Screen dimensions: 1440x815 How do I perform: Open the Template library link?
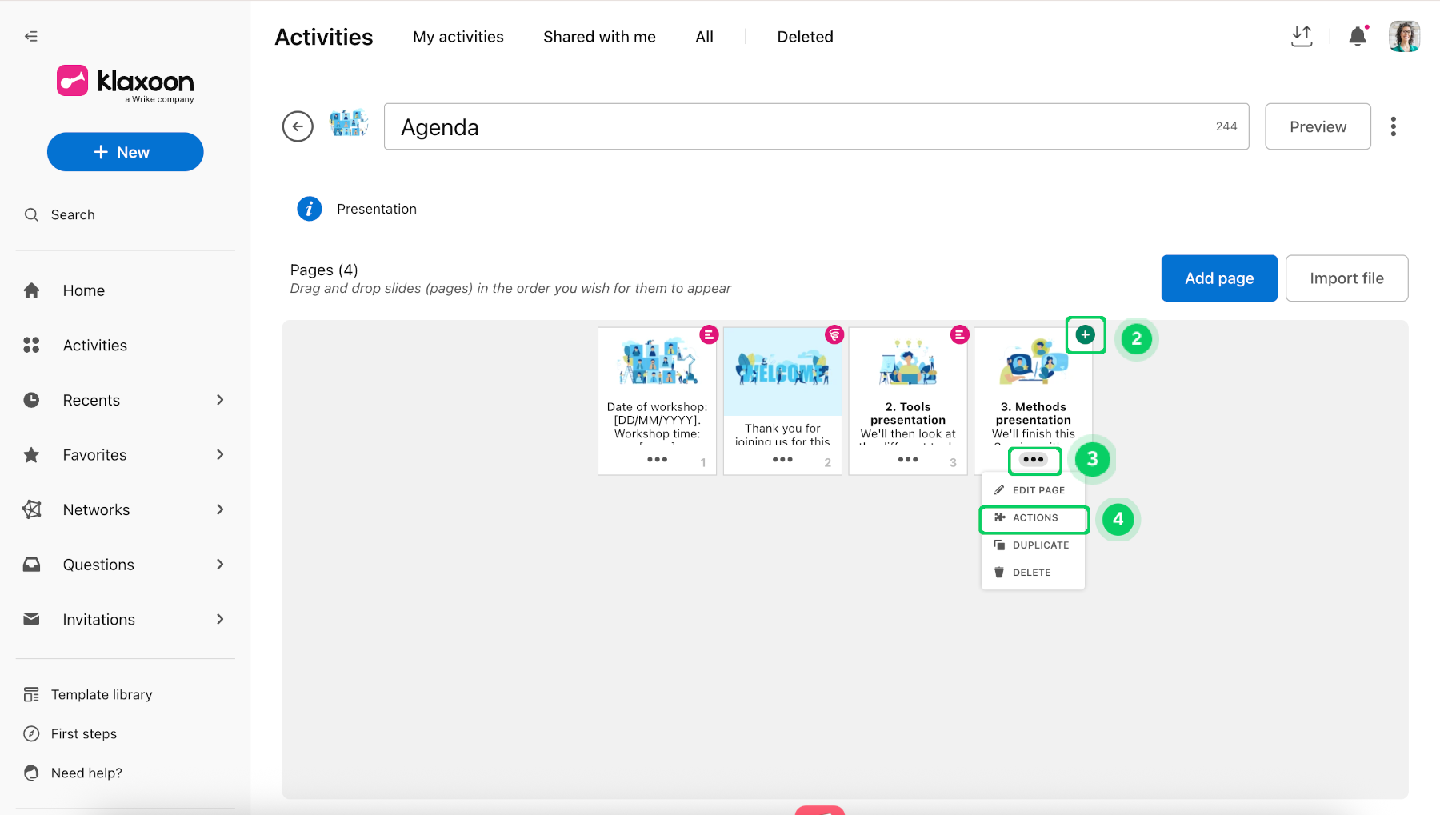[102, 695]
